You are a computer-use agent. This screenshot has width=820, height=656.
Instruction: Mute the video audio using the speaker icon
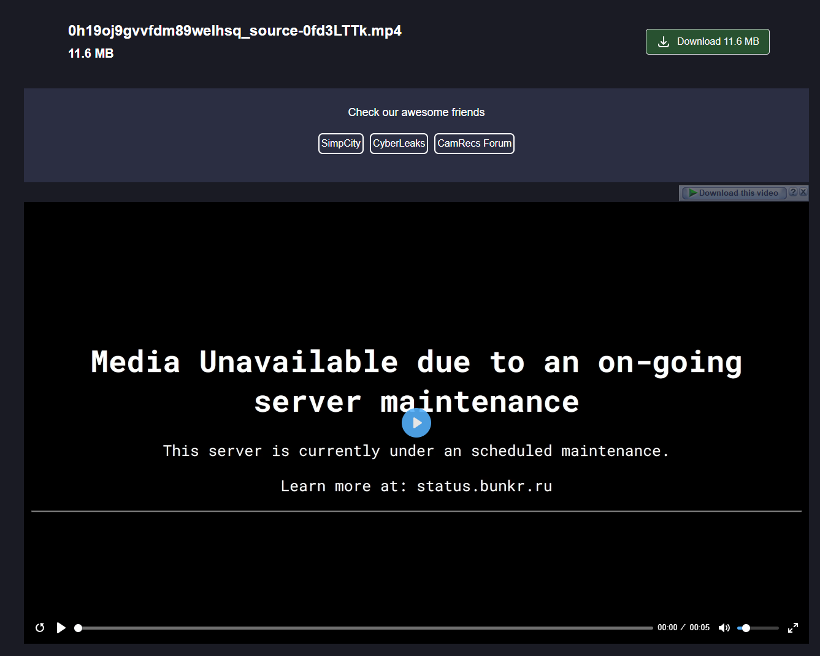[x=724, y=628]
